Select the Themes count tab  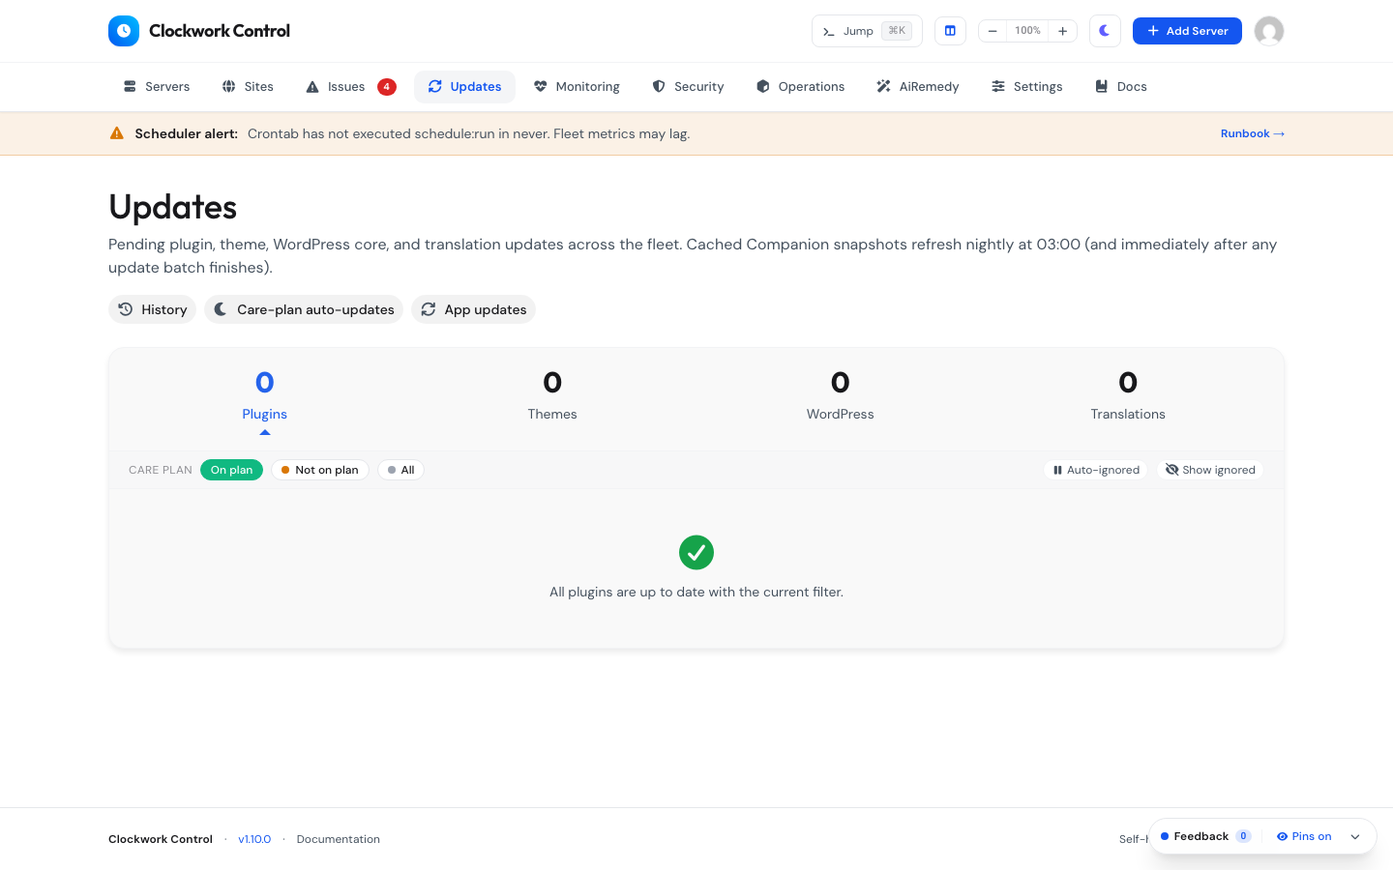(552, 398)
